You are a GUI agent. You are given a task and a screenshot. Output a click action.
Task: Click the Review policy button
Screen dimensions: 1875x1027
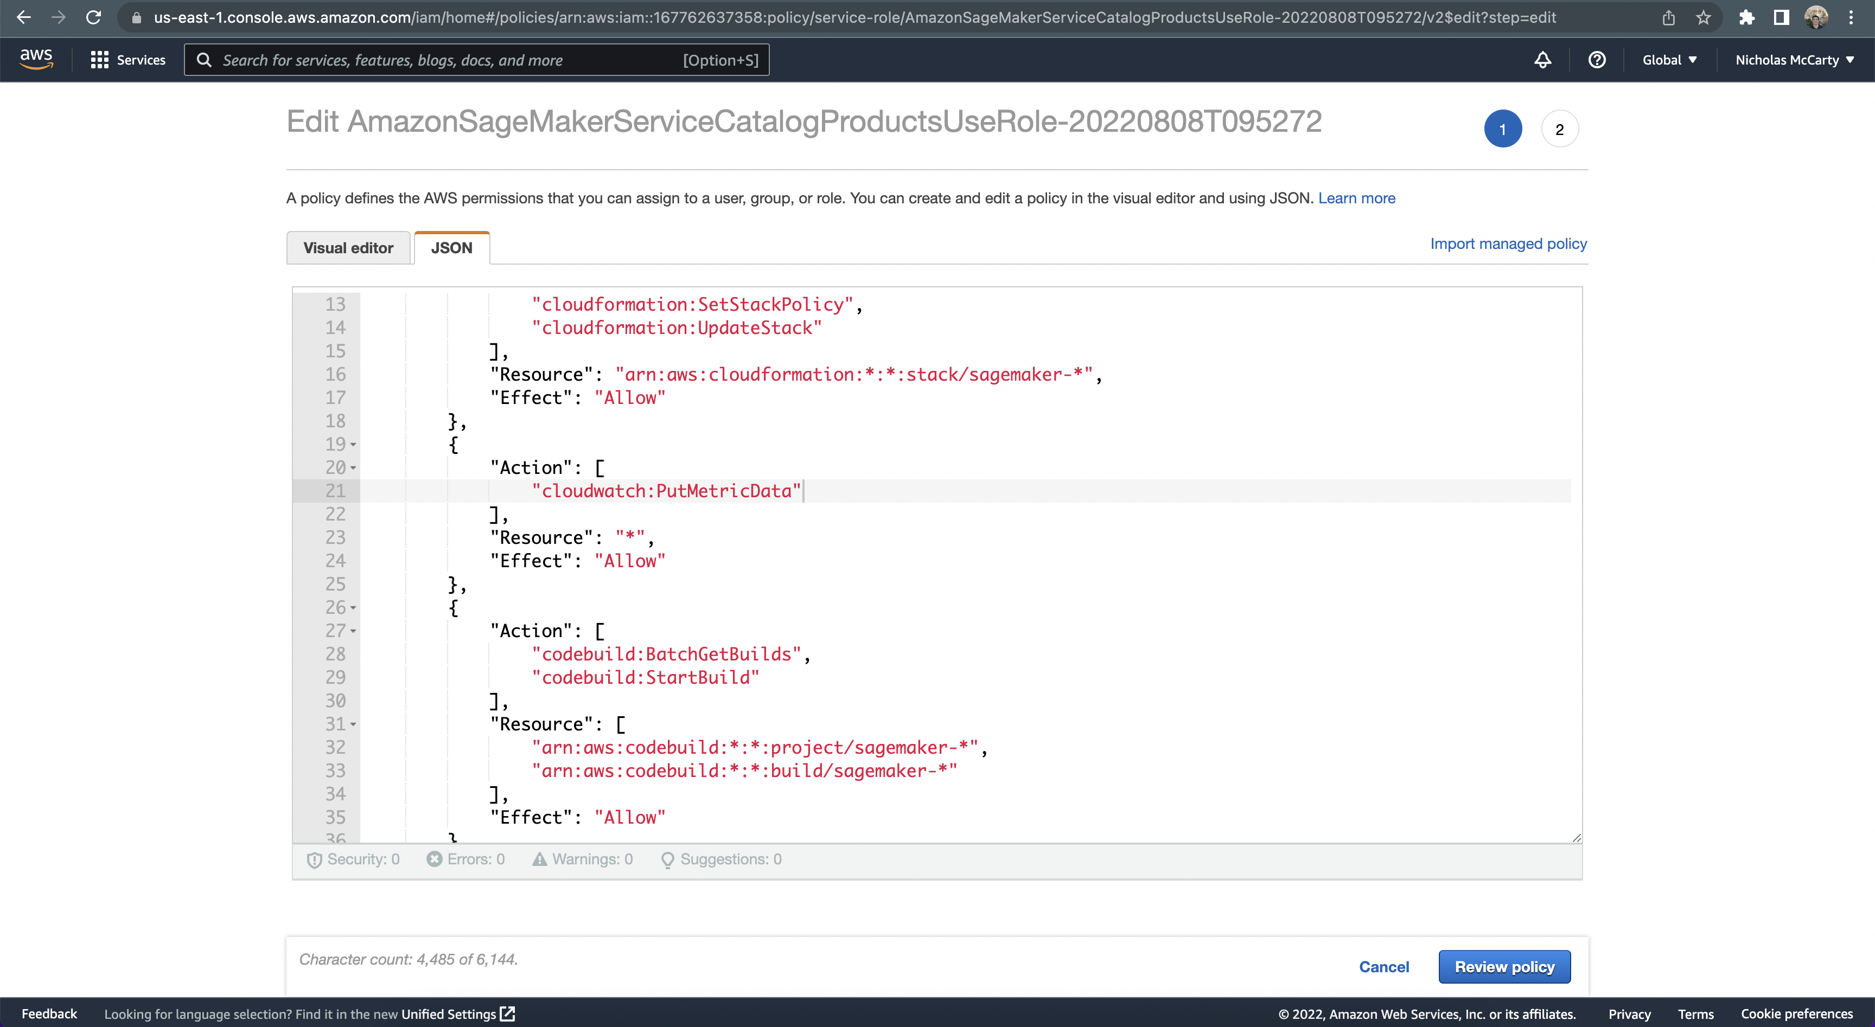point(1504,967)
